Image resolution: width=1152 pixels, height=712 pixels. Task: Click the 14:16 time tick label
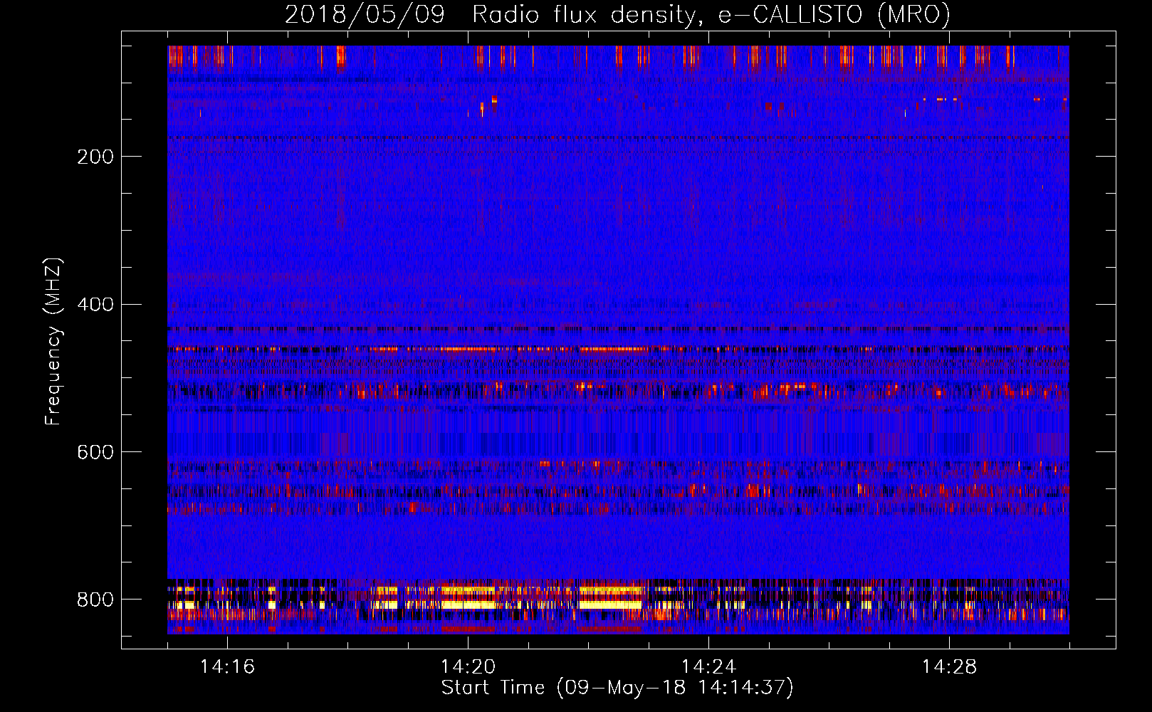(227, 667)
